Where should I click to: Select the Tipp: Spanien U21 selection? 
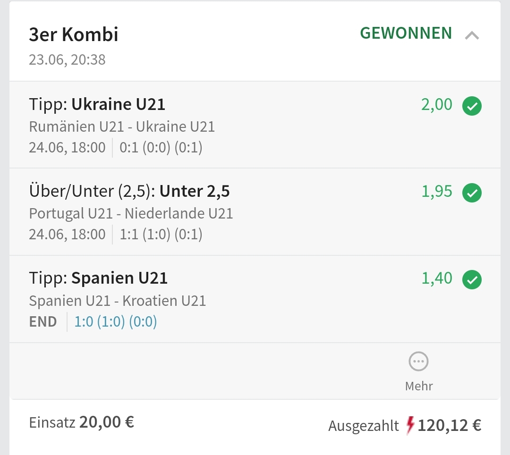(x=98, y=278)
